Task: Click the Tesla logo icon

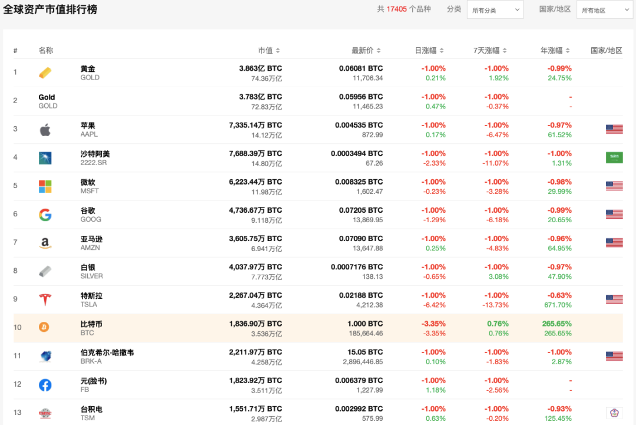Action: 45,299
